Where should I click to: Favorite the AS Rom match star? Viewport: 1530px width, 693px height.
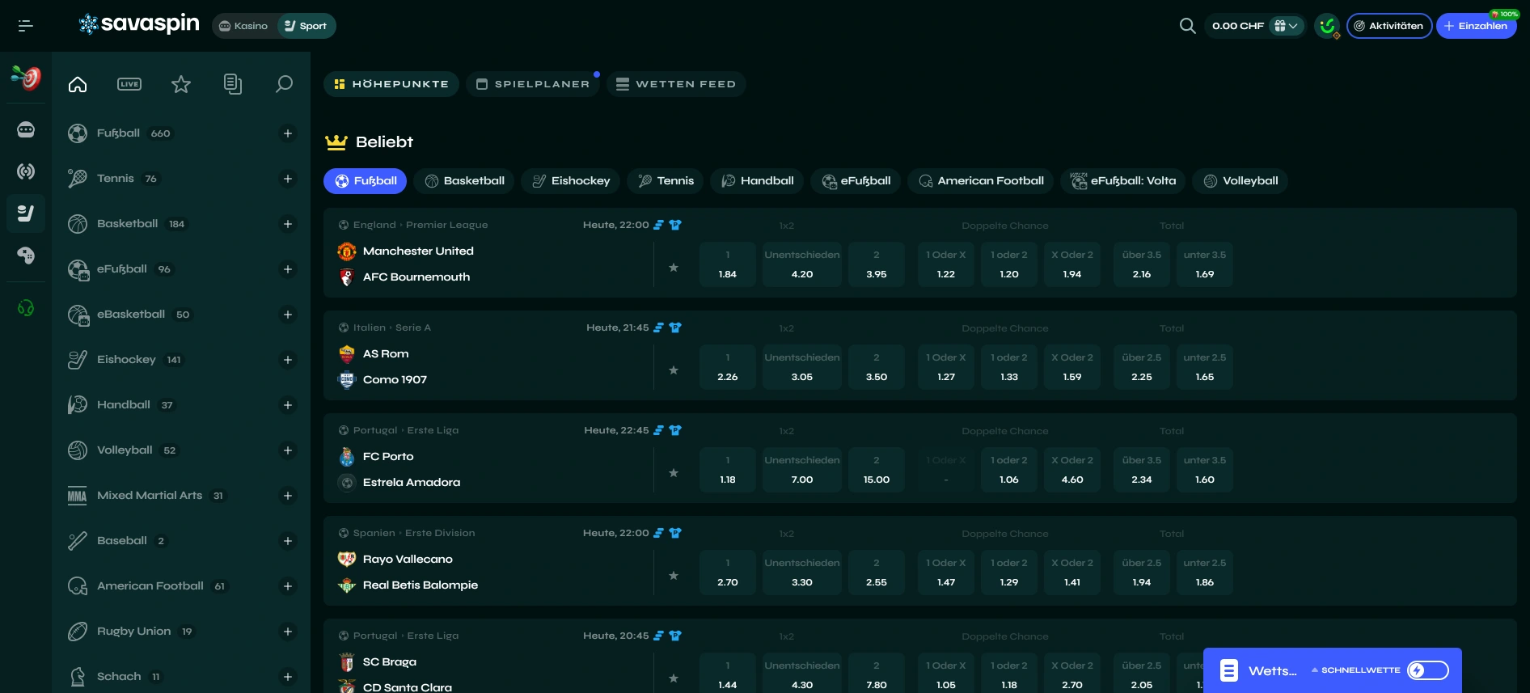click(674, 370)
